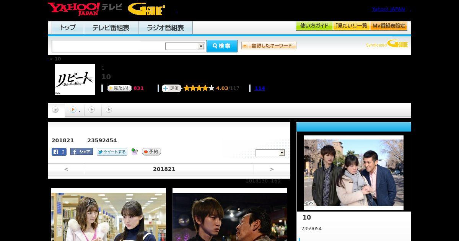Viewport: 459px width, 241px height.
Task: Open the Yahoo! JAPAN テレビ logo
Action: [x=85, y=9]
